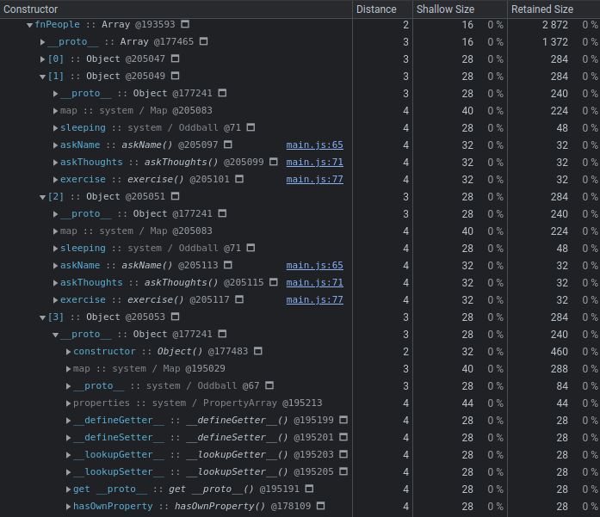
Task: Sort by the Distance column header
Action: coord(382,9)
